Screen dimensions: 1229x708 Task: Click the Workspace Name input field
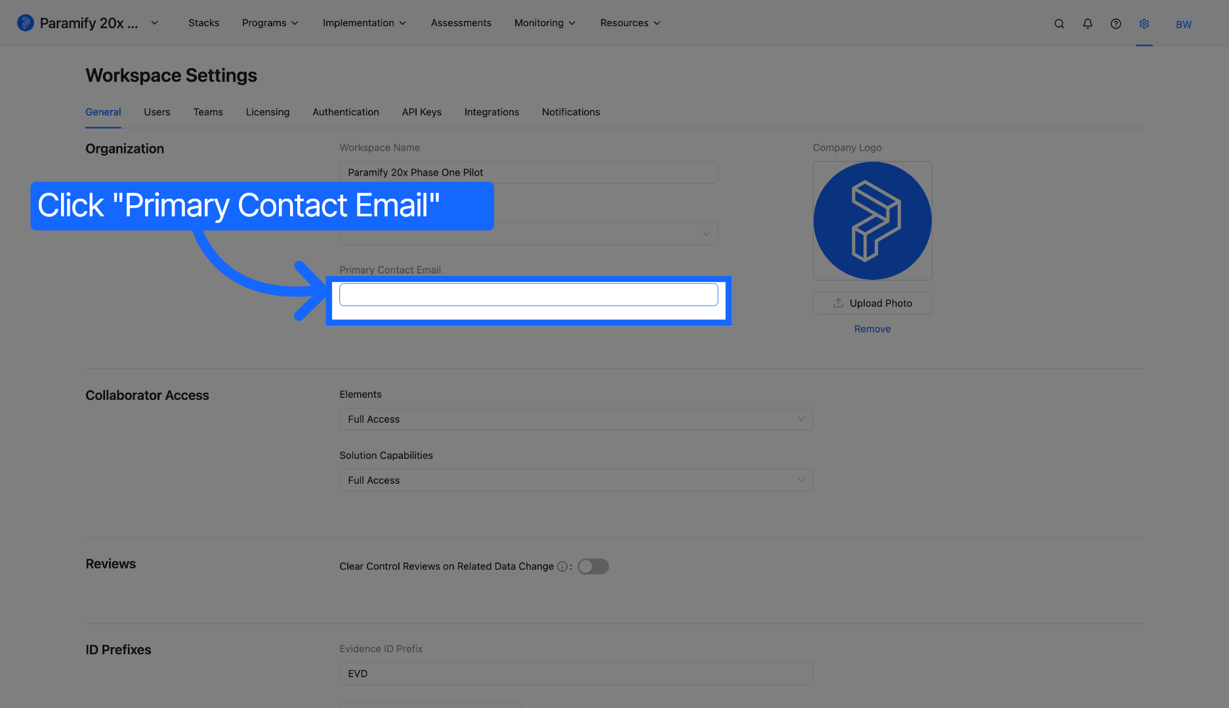[528, 172]
